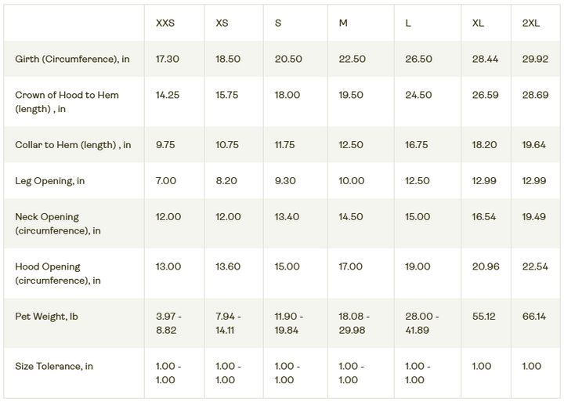Select the Leg Opening row label
Image resolution: width=564 pixels, height=402 pixels.
(x=50, y=181)
